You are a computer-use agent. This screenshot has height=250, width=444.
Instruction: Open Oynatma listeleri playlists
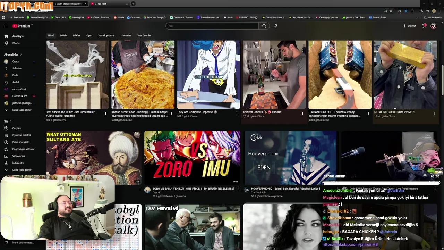22,135
